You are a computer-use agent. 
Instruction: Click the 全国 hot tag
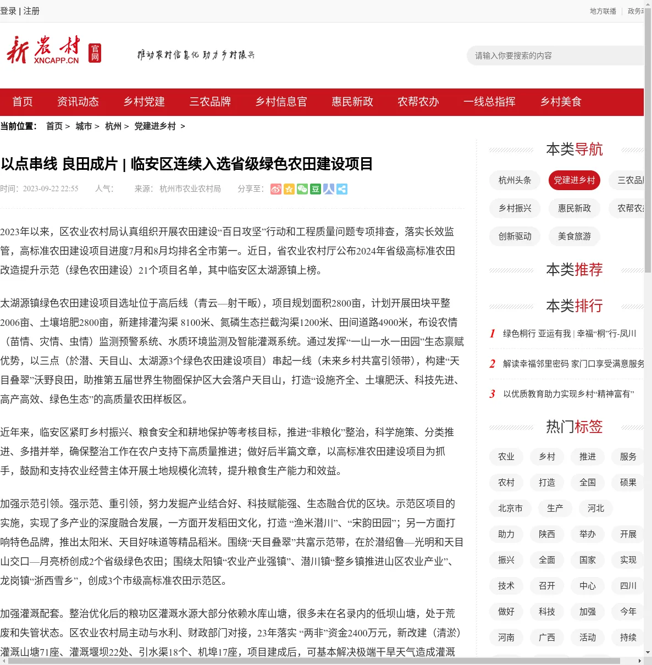click(588, 483)
